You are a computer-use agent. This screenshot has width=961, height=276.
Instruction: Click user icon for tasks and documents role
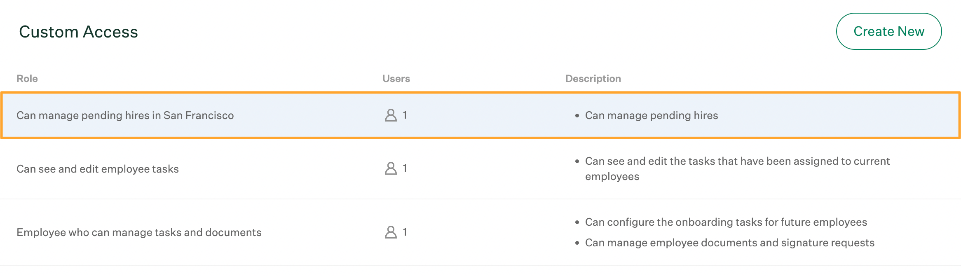coord(391,232)
